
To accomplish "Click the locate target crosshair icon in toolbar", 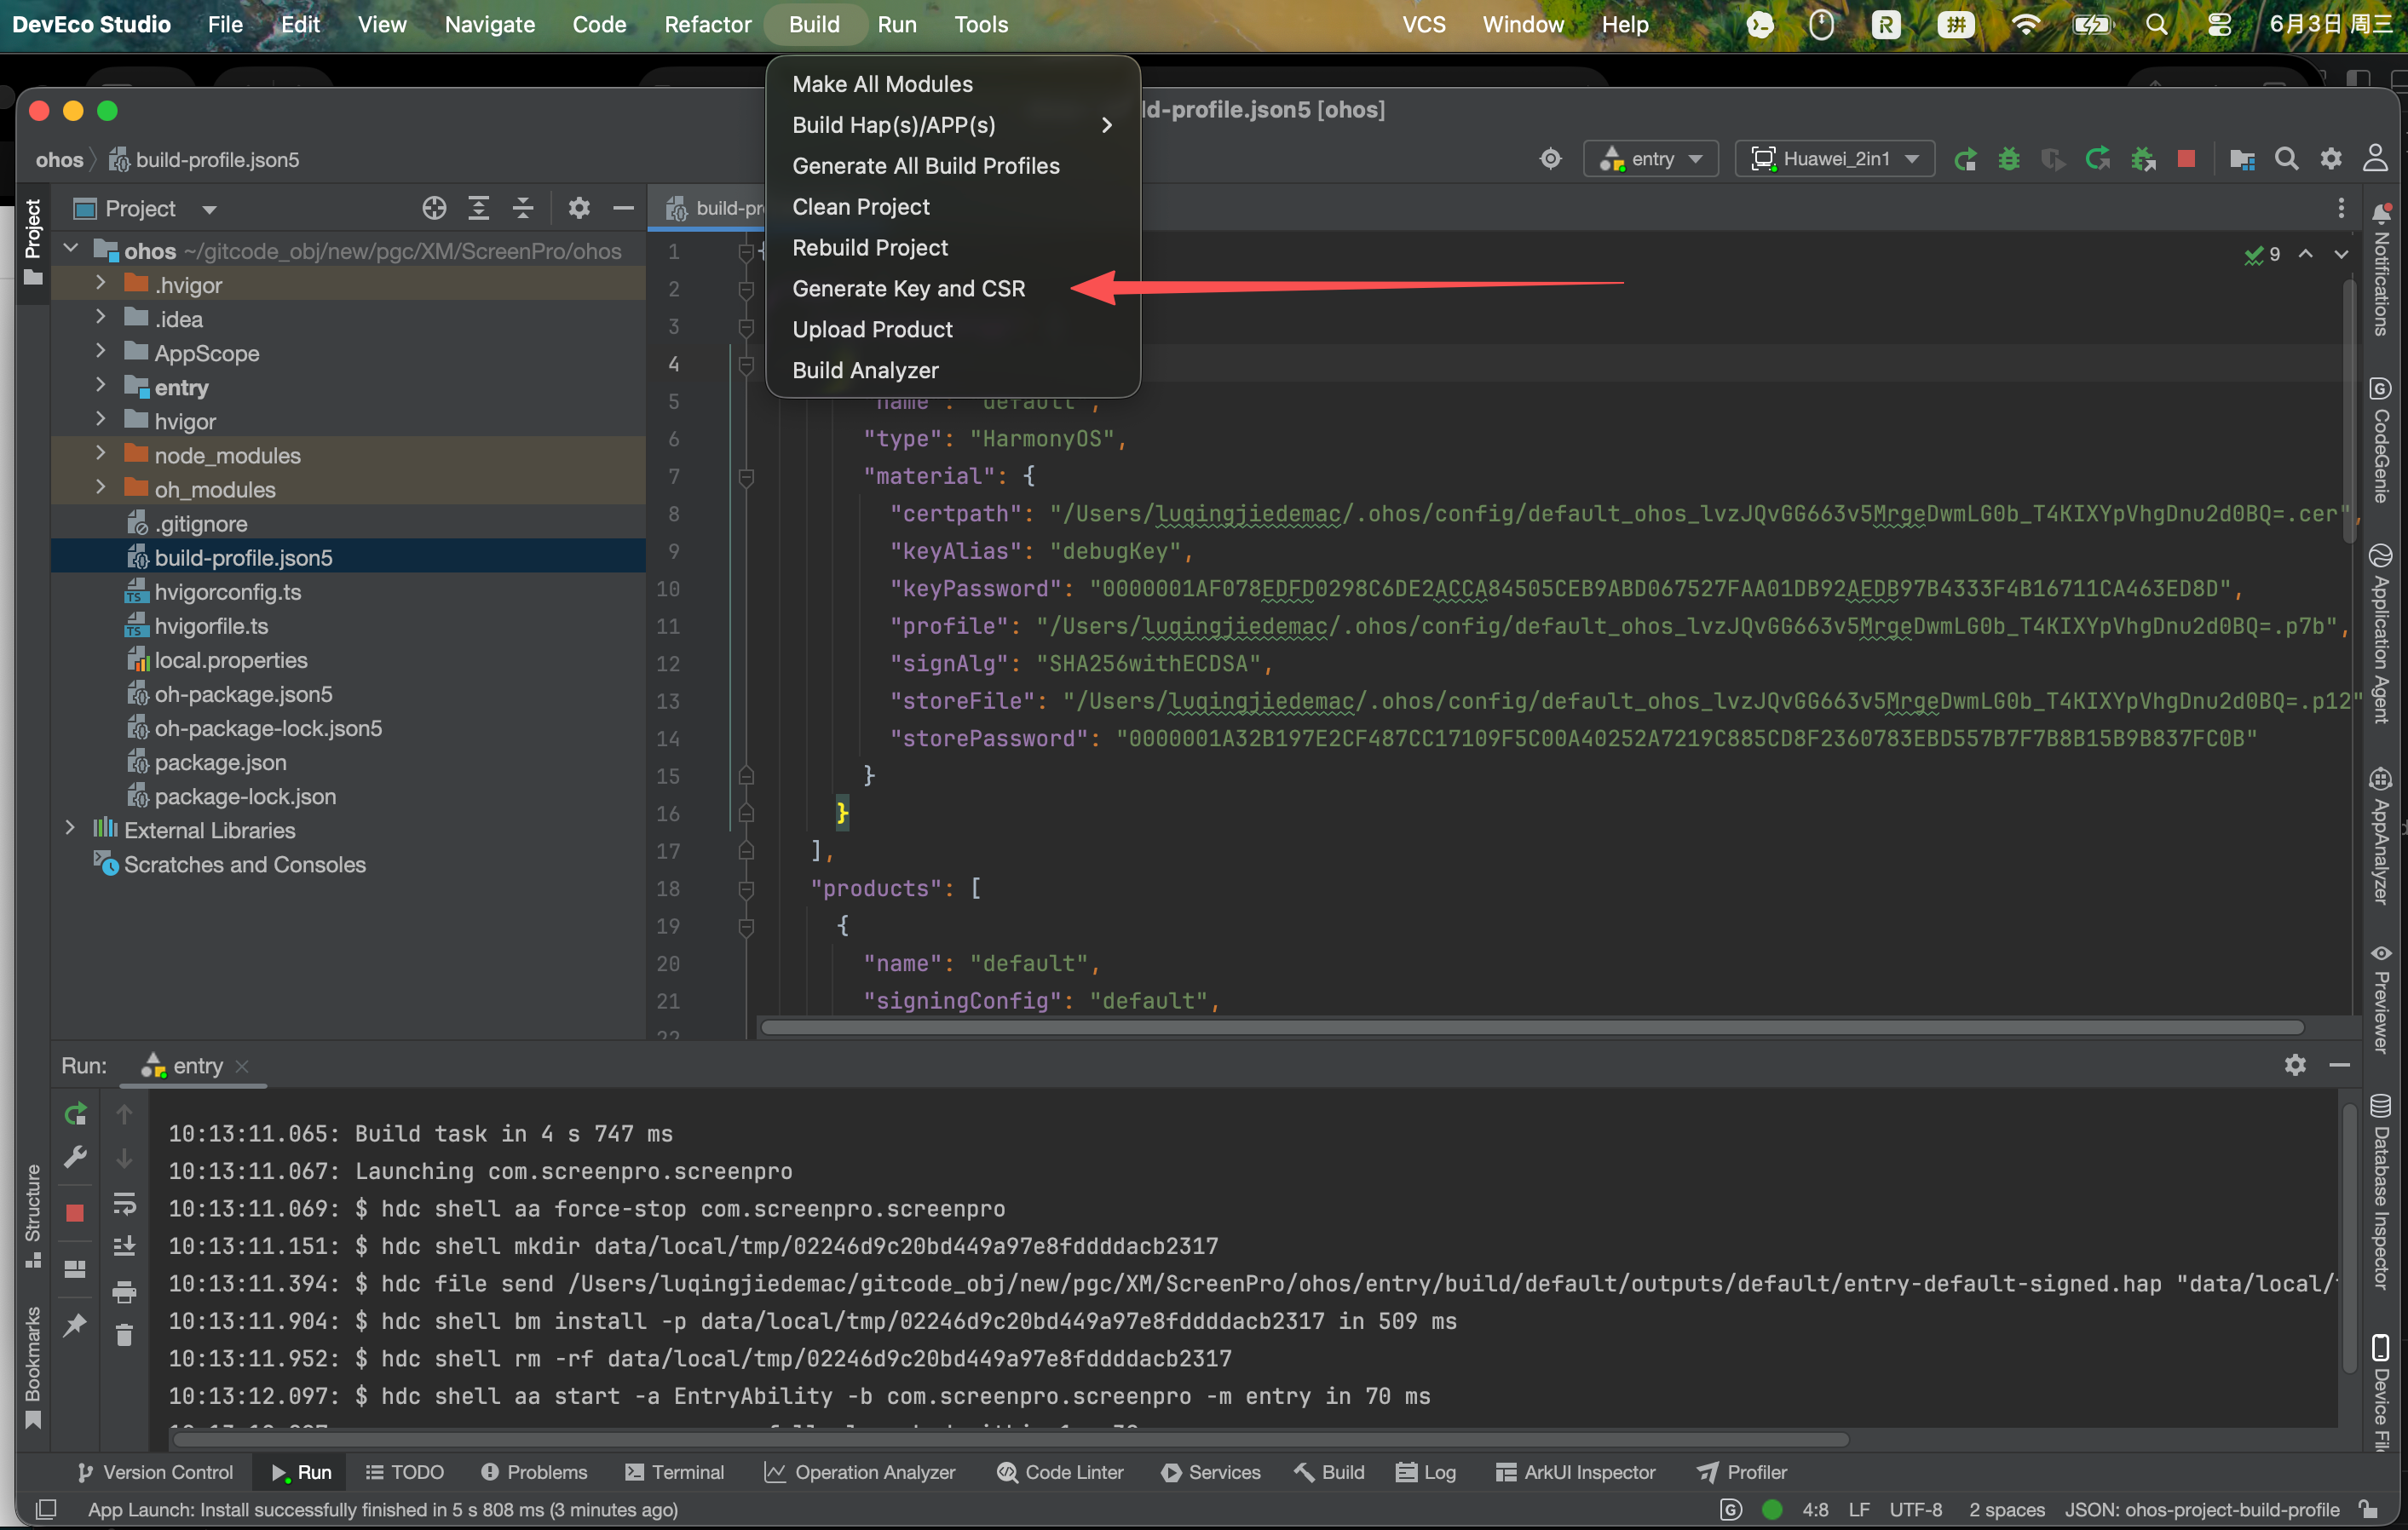I will coord(1551,158).
